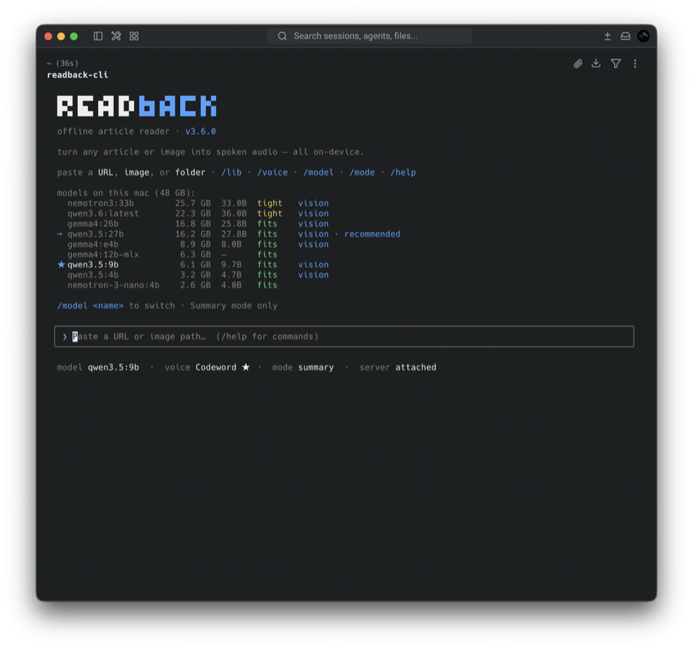This screenshot has width=693, height=649.
Task: Click the 25.7 GB size value
Action: tap(193, 203)
